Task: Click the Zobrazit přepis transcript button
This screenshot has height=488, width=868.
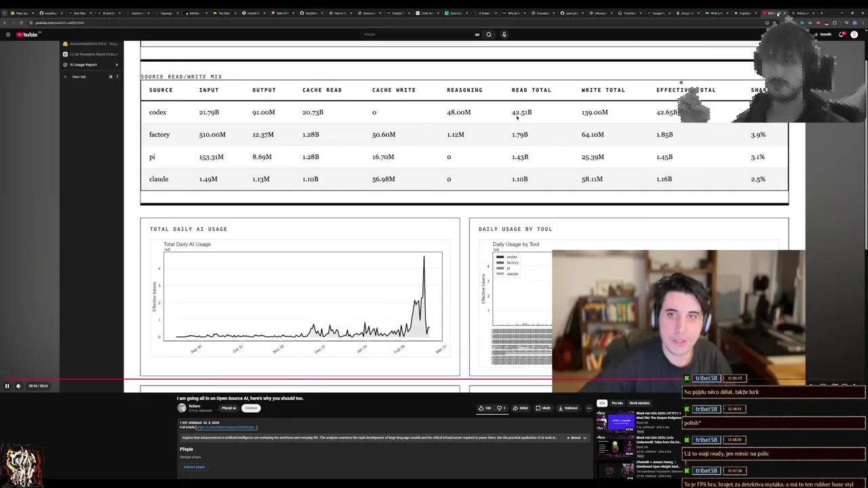Action: pos(193,467)
